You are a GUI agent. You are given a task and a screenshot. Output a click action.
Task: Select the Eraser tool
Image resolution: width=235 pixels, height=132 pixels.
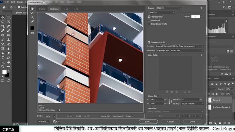[x=8, y=44]
